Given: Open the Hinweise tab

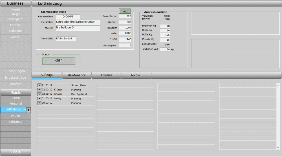Looking at the screenshot, I should [x=106, y=75].
